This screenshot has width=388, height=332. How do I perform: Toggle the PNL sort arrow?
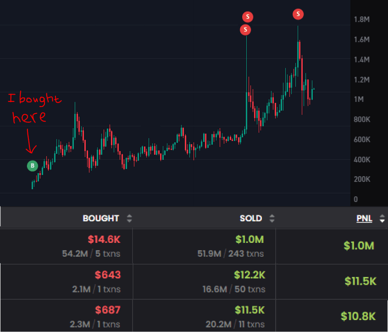coord(382,219)
